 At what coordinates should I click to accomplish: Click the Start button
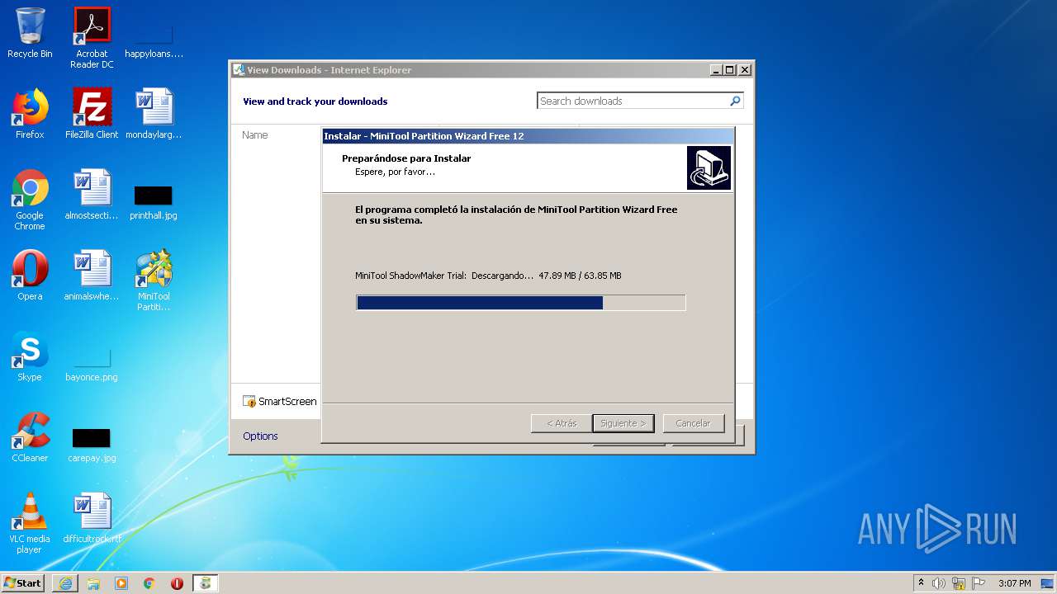23,583
